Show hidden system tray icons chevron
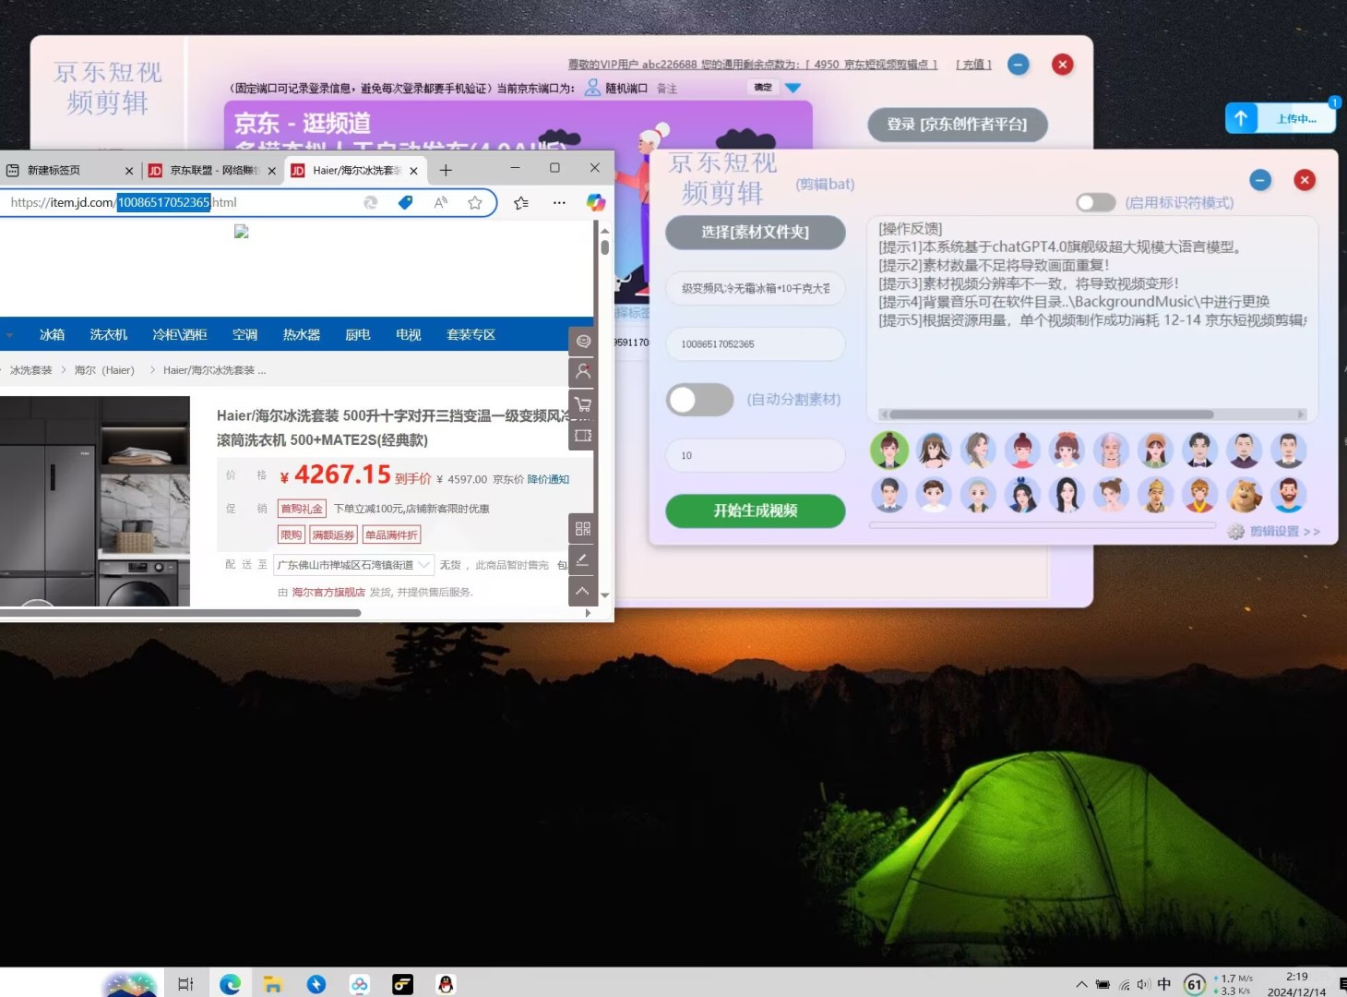The height and width of the screenshot is (997, 1347). [x=1081, y=984]
